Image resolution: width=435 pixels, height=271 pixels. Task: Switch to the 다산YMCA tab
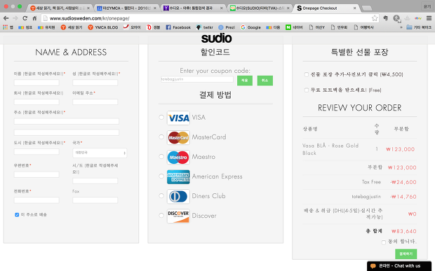[126, 8]
